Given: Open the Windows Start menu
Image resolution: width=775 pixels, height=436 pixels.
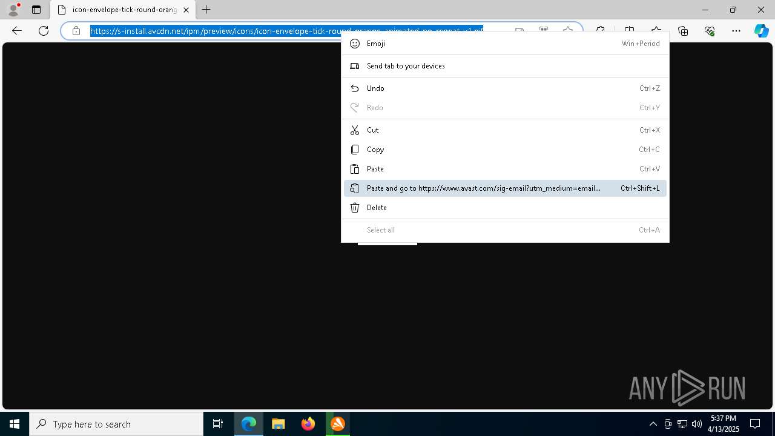Looking at the screenshot, I should pos(15,424).
